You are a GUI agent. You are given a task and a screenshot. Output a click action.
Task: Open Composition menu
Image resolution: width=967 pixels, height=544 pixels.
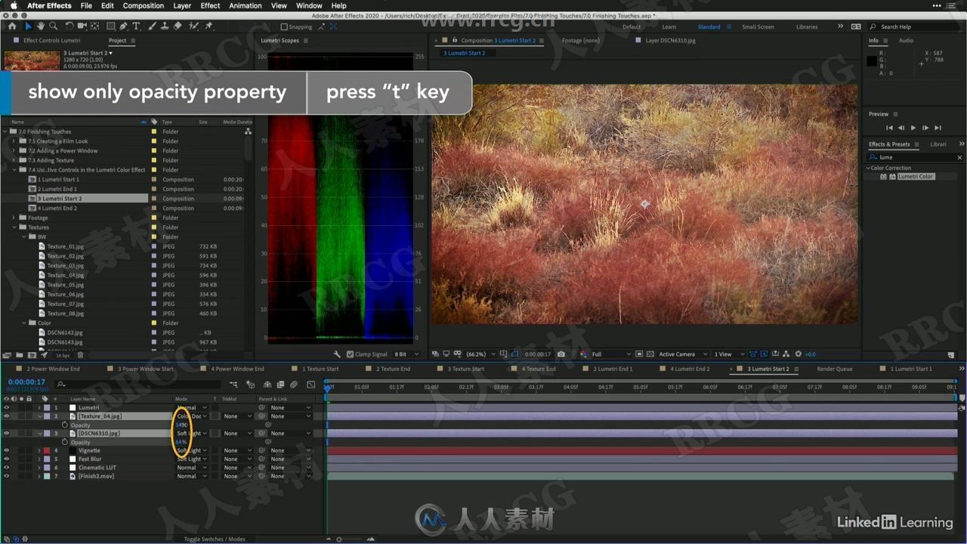coord(144,5)
